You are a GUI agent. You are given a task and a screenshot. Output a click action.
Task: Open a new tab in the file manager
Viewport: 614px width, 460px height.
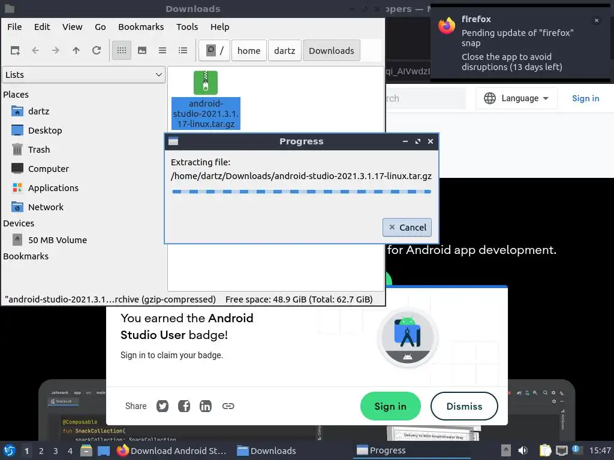point(15,50)
